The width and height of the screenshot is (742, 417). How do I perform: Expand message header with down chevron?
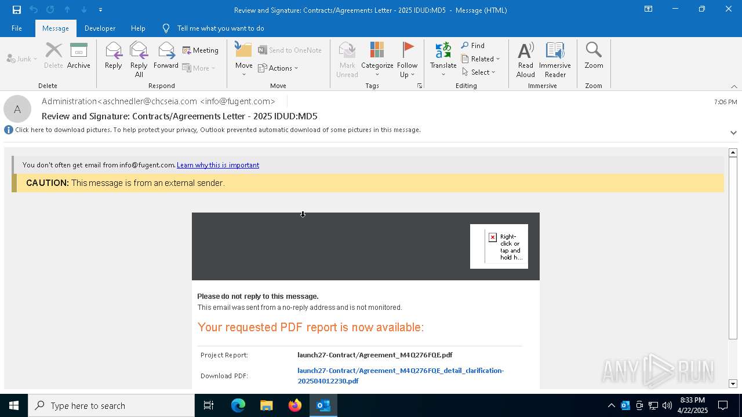point(733,132)
